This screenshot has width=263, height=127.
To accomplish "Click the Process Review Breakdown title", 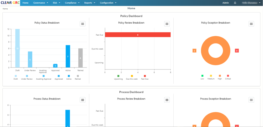I will [x=131, y=99].
